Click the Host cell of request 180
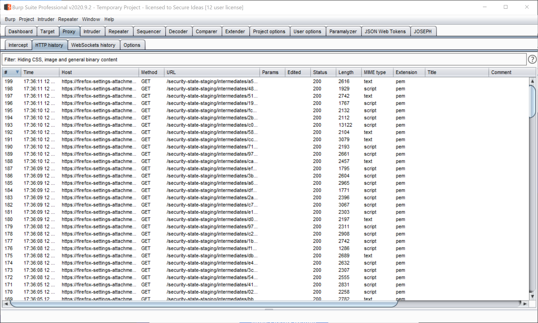This screenshot has width=538, height=323. pos(99,219)
